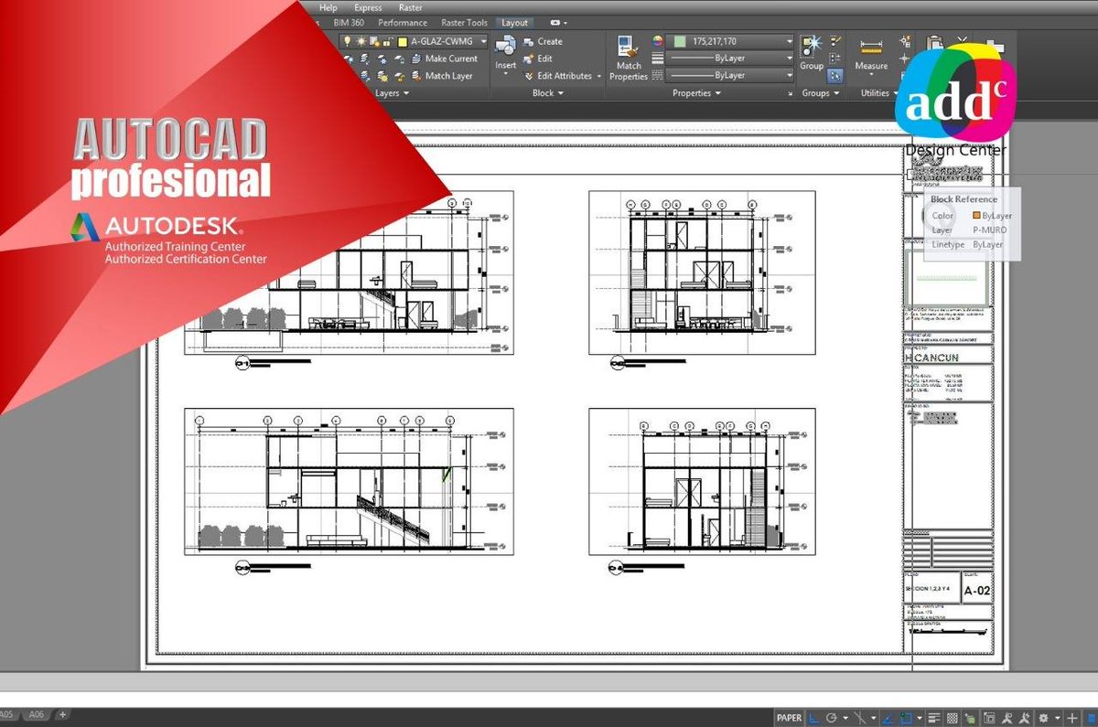Viewport: 1098px width, 727px height.
Task: Click the object color wheel icon
Action: 657,41
